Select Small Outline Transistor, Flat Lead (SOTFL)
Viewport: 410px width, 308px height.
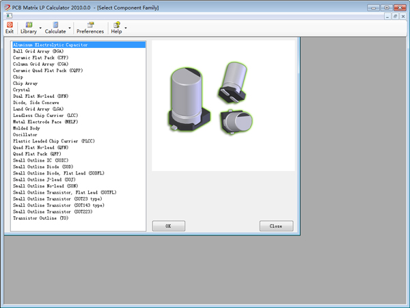coord(79,192)
